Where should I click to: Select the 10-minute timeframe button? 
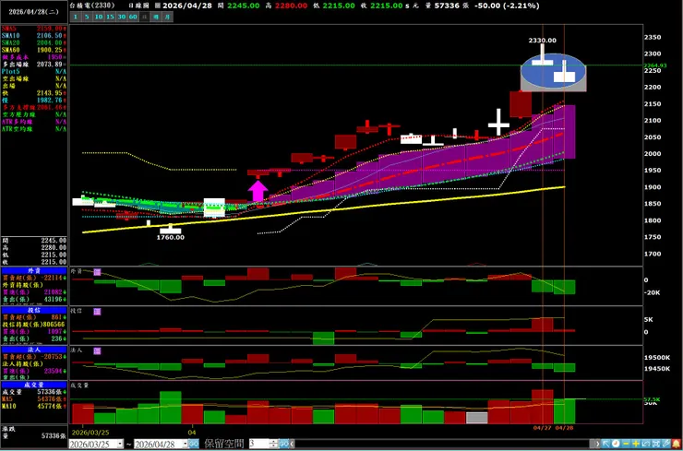pos(99,17)
